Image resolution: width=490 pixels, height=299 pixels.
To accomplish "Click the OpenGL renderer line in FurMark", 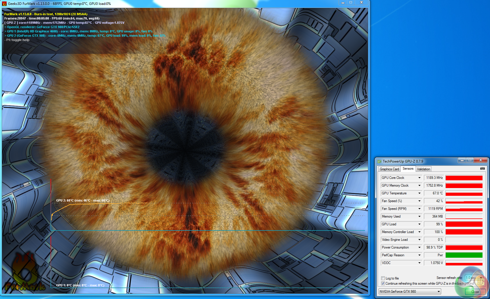I will [x=42, y=27].
